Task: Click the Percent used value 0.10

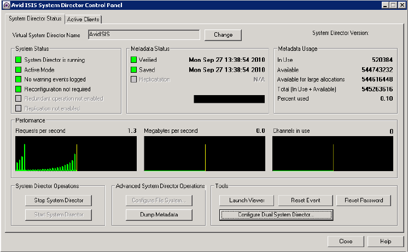Action: [x=387, y=98]
